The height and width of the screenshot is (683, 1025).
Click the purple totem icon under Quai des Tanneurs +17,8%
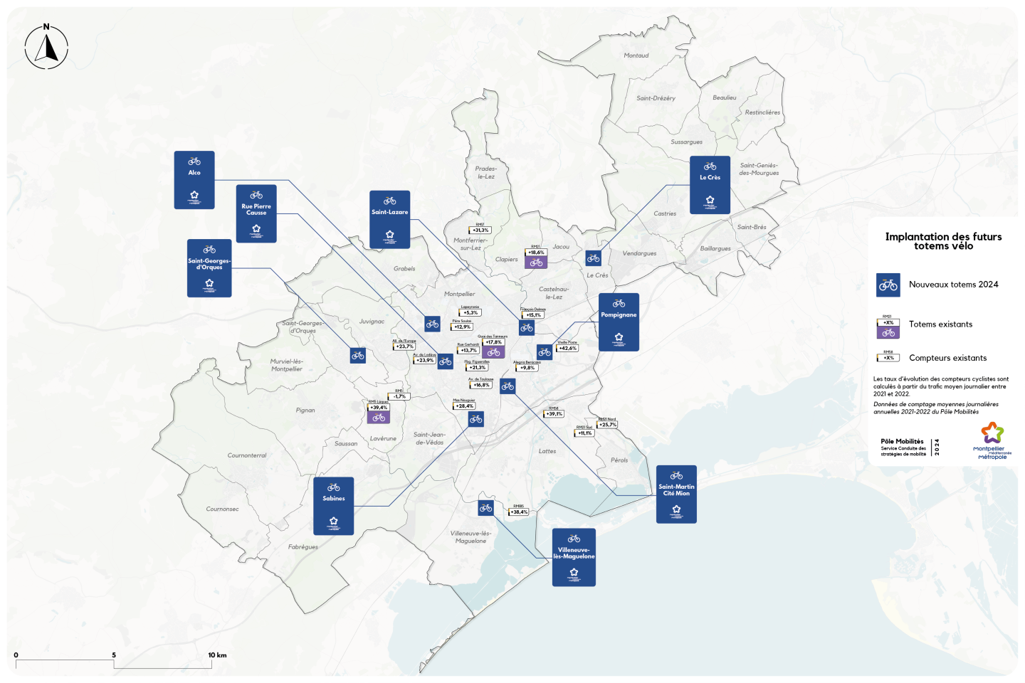pos(493,352)
